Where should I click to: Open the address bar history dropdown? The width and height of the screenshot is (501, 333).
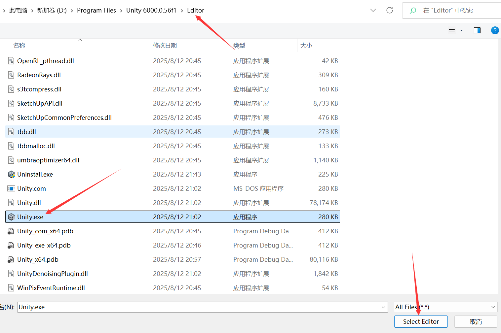(x=373, y=10)
